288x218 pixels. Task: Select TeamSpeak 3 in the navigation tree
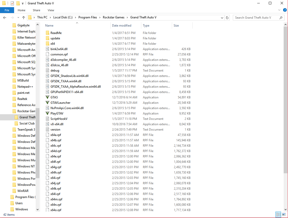pos(26,130)
